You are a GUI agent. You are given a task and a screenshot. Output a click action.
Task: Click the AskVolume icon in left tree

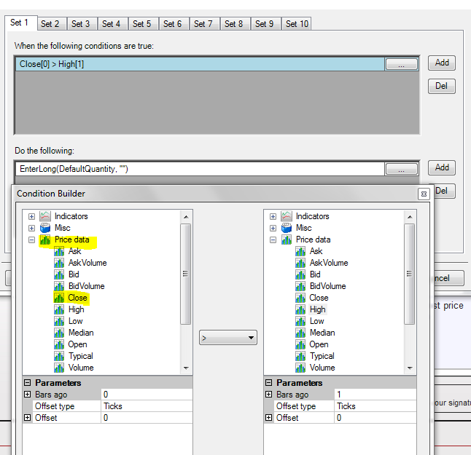tap(59, 263)
